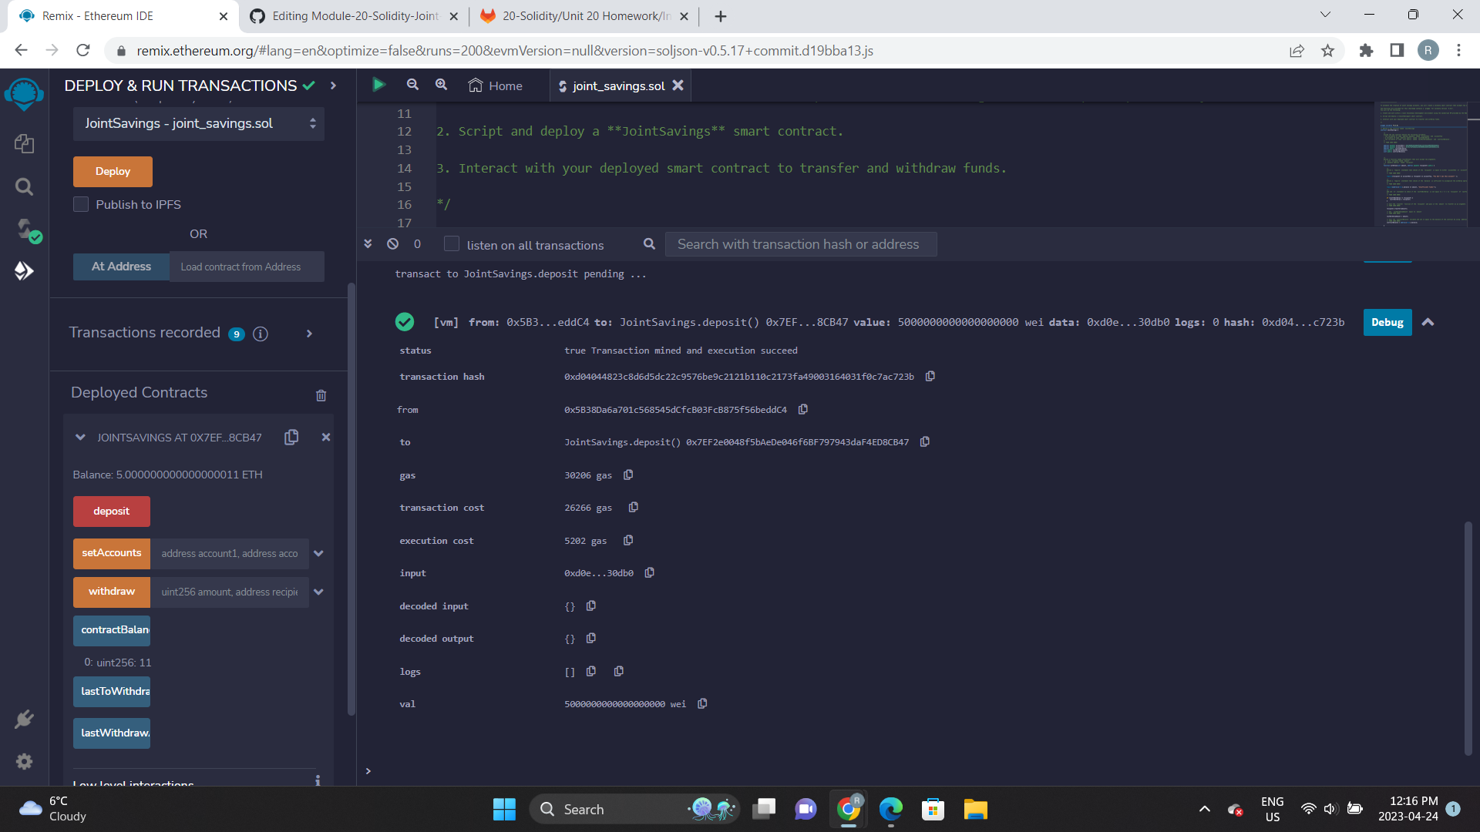The width and height of the screenshot is (1480, 832).
Task: Click the Deploy button
Action: [112, 171]
